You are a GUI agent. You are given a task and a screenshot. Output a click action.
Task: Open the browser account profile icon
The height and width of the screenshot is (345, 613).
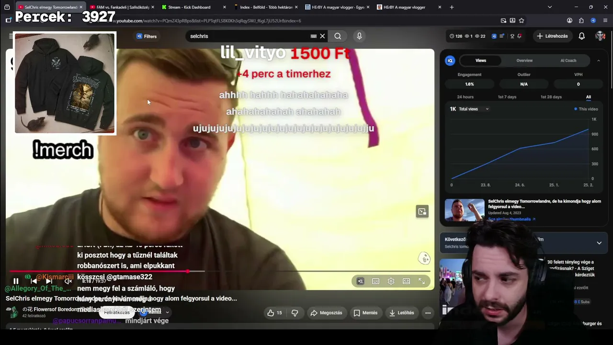click(569, 21)
